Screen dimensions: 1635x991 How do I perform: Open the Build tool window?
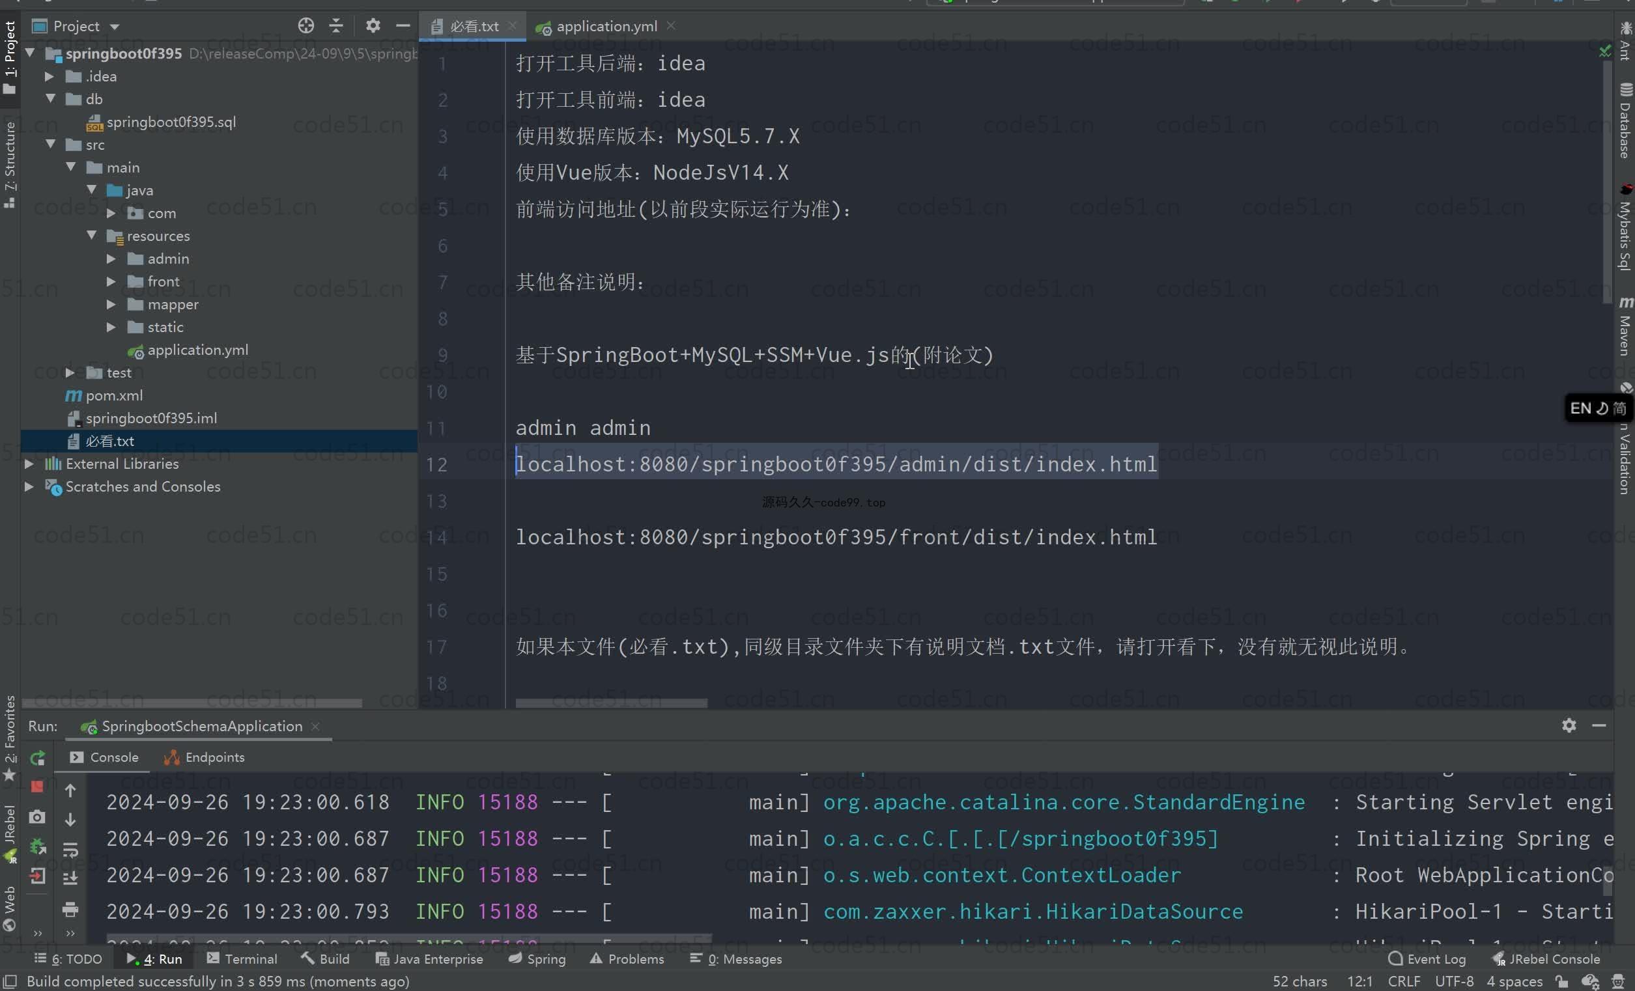click(x=325, y=958)
